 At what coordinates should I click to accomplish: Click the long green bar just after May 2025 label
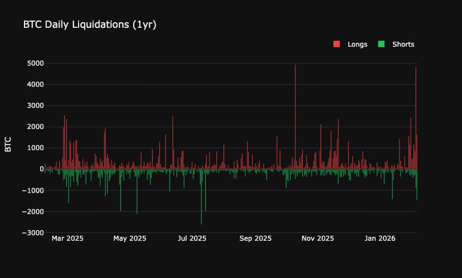137,195
